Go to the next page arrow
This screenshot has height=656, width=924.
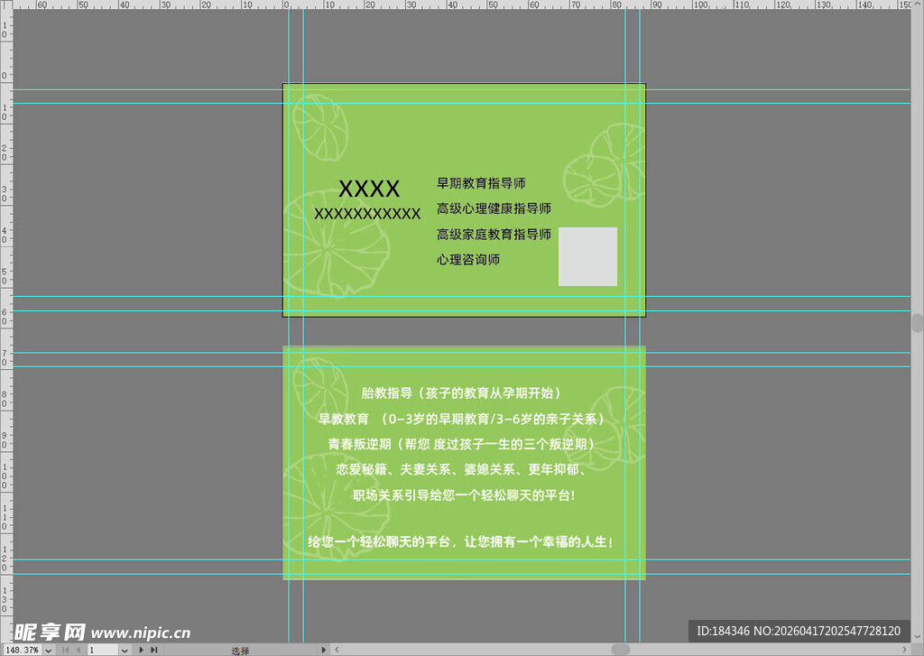click(140, 649)
